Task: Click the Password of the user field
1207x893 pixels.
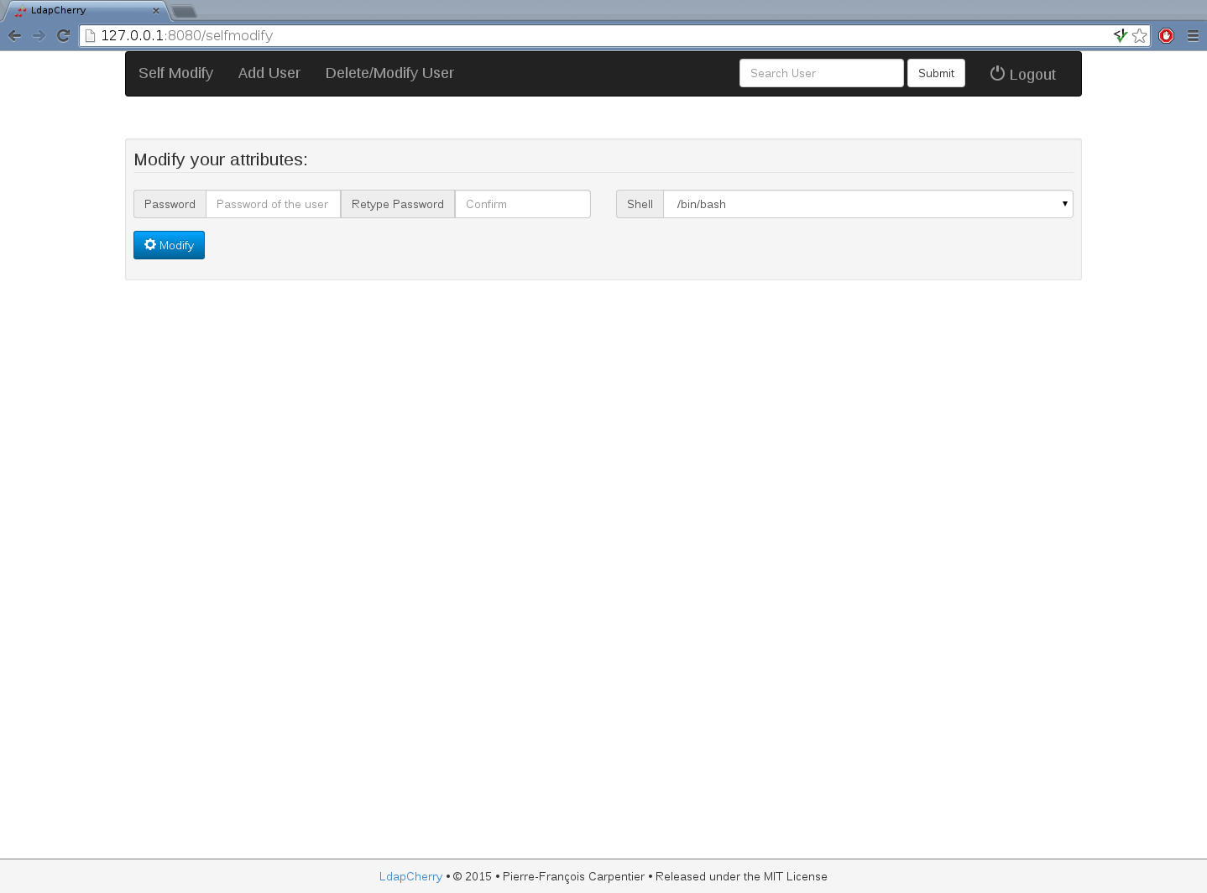Action: point(273,204)
